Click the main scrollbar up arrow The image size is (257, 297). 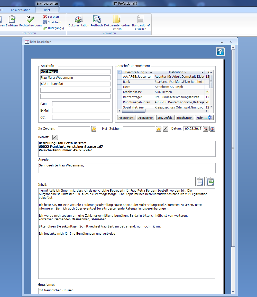coord(233,47)
